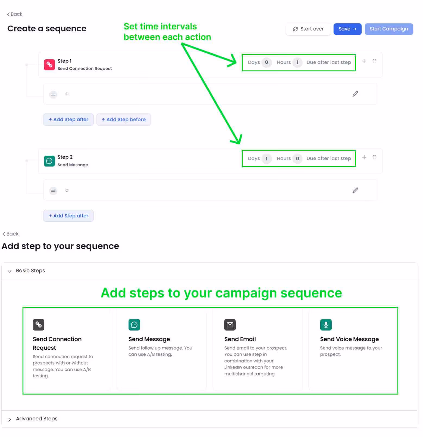
Task: Set the Hours value field for Step 1
Action: (297, 62)
